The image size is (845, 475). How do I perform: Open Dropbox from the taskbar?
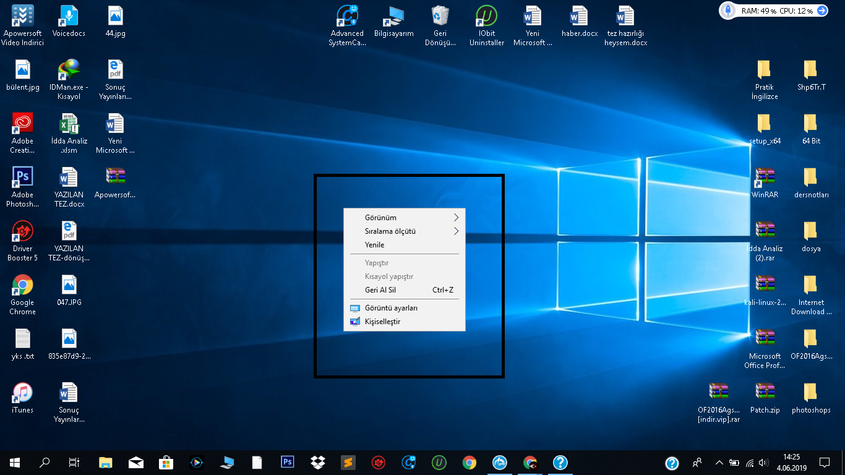(317, 462)
